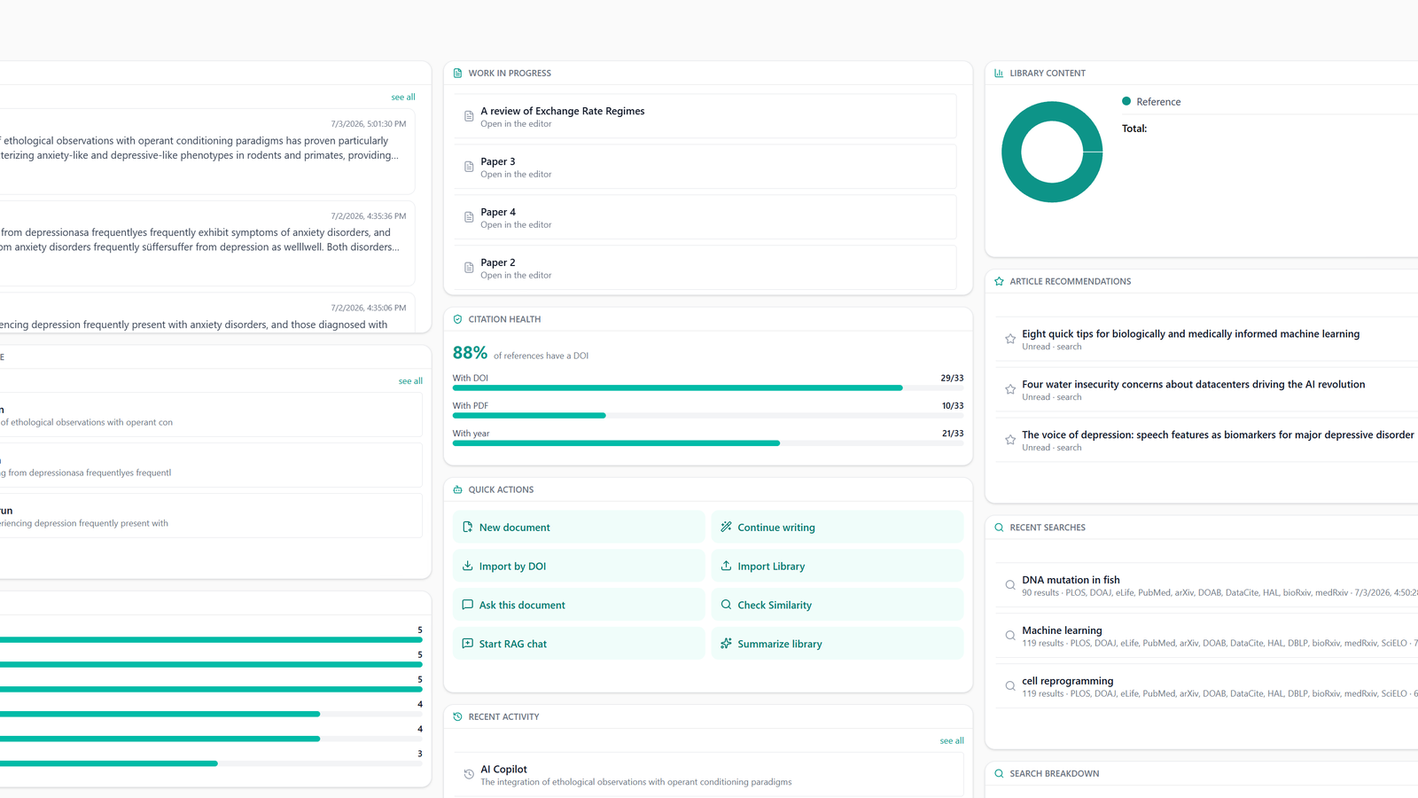Screen dimensions: 1418x798
Task: Click 'see all' above the ethological observations list
Action: (x=410, y=380)
